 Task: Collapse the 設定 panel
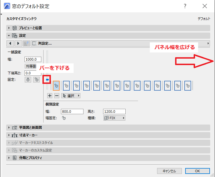coord(108,36)
